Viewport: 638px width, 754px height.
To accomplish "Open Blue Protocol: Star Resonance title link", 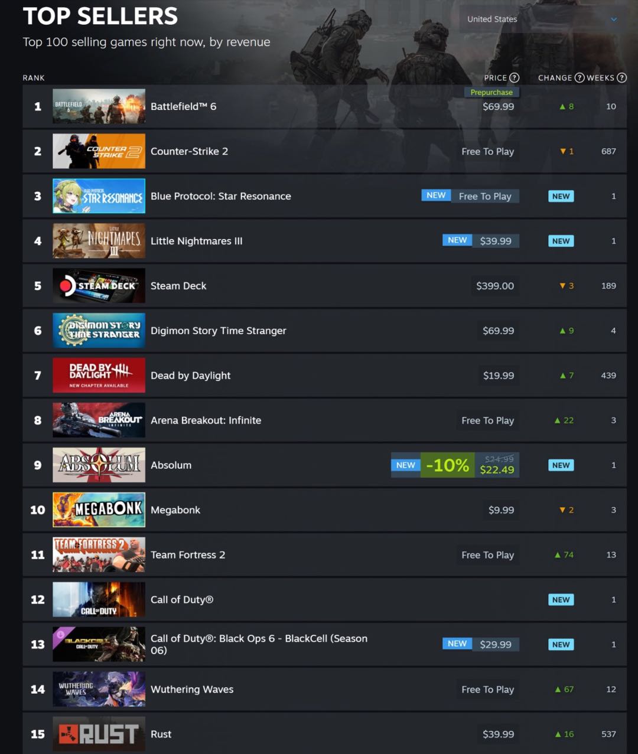I will (221, 196).
